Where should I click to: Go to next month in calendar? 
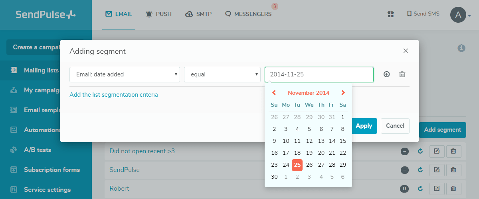click(x=343, y=93)
